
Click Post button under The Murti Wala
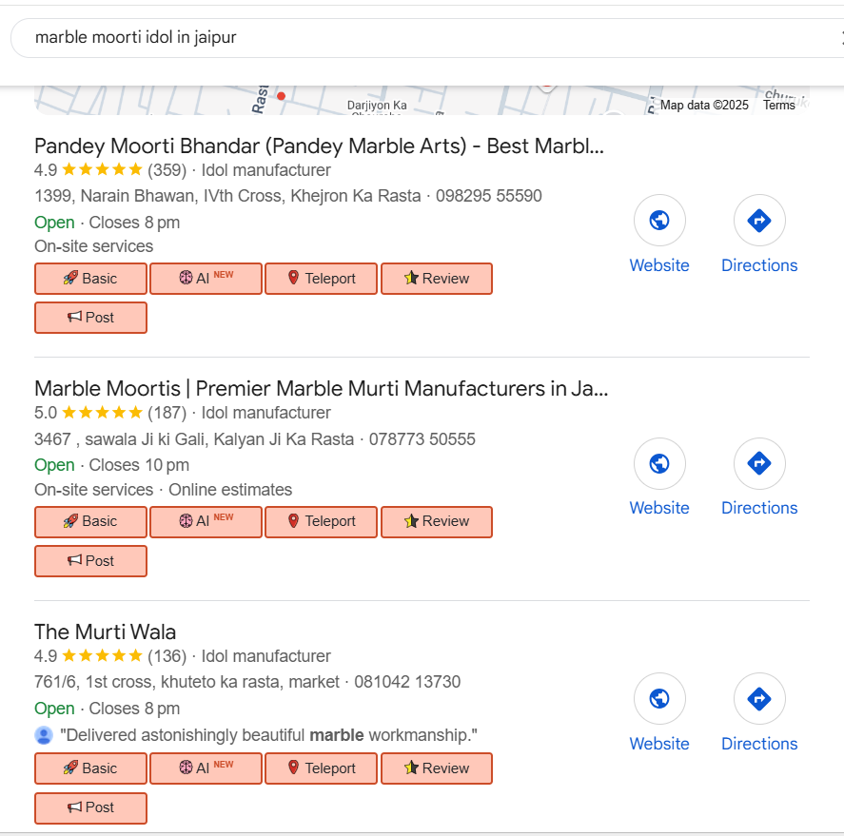tap(90, 807)
